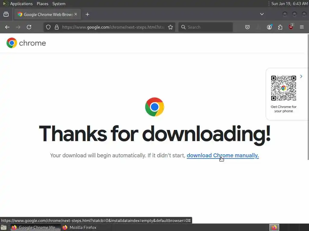The image size is (309, 231).
Task: Click the search magnifier icon
Action: coord(183,27)
